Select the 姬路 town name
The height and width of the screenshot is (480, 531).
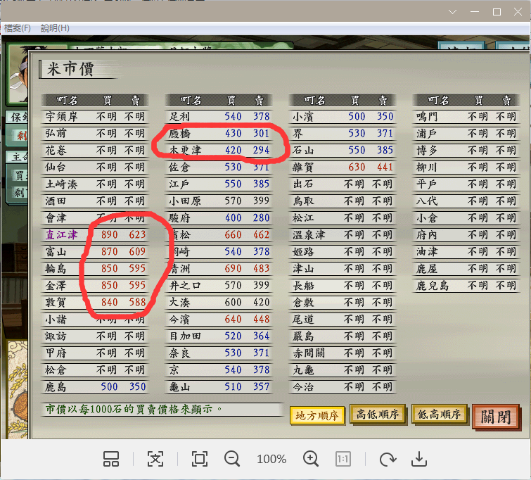click(303, 251)
